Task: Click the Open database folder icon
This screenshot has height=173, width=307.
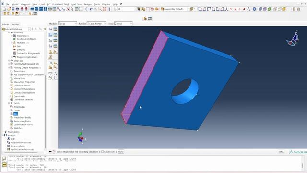Action: pos(9,9)
